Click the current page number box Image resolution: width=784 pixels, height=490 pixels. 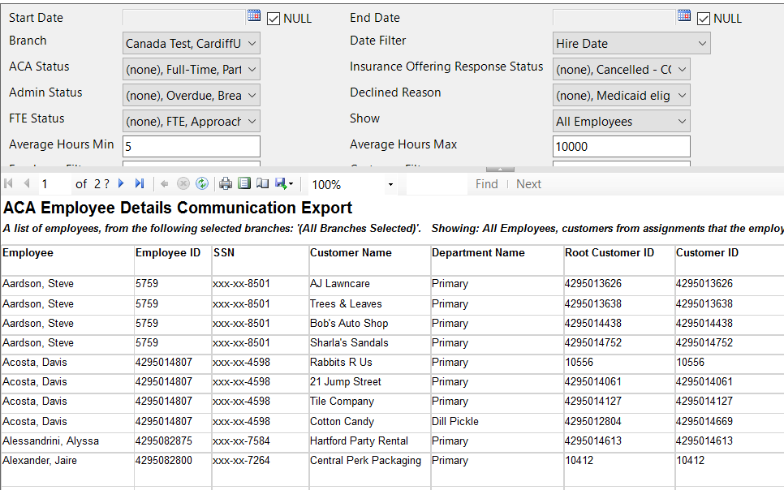click(54, 184)
